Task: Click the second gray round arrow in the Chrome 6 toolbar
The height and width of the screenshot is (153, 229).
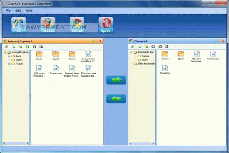Action: tap(160, 47)
